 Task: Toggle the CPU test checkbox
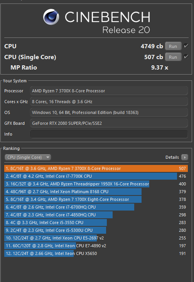click(186, 46)
